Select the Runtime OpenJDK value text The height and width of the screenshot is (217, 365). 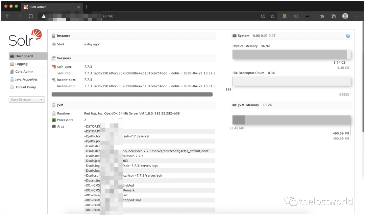click(132, 113)
